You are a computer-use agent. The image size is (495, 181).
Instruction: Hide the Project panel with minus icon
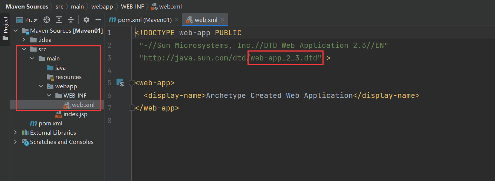point(98,20)
